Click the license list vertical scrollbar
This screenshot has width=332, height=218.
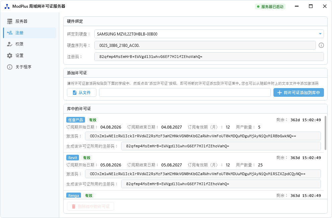(x=325, y=133)
